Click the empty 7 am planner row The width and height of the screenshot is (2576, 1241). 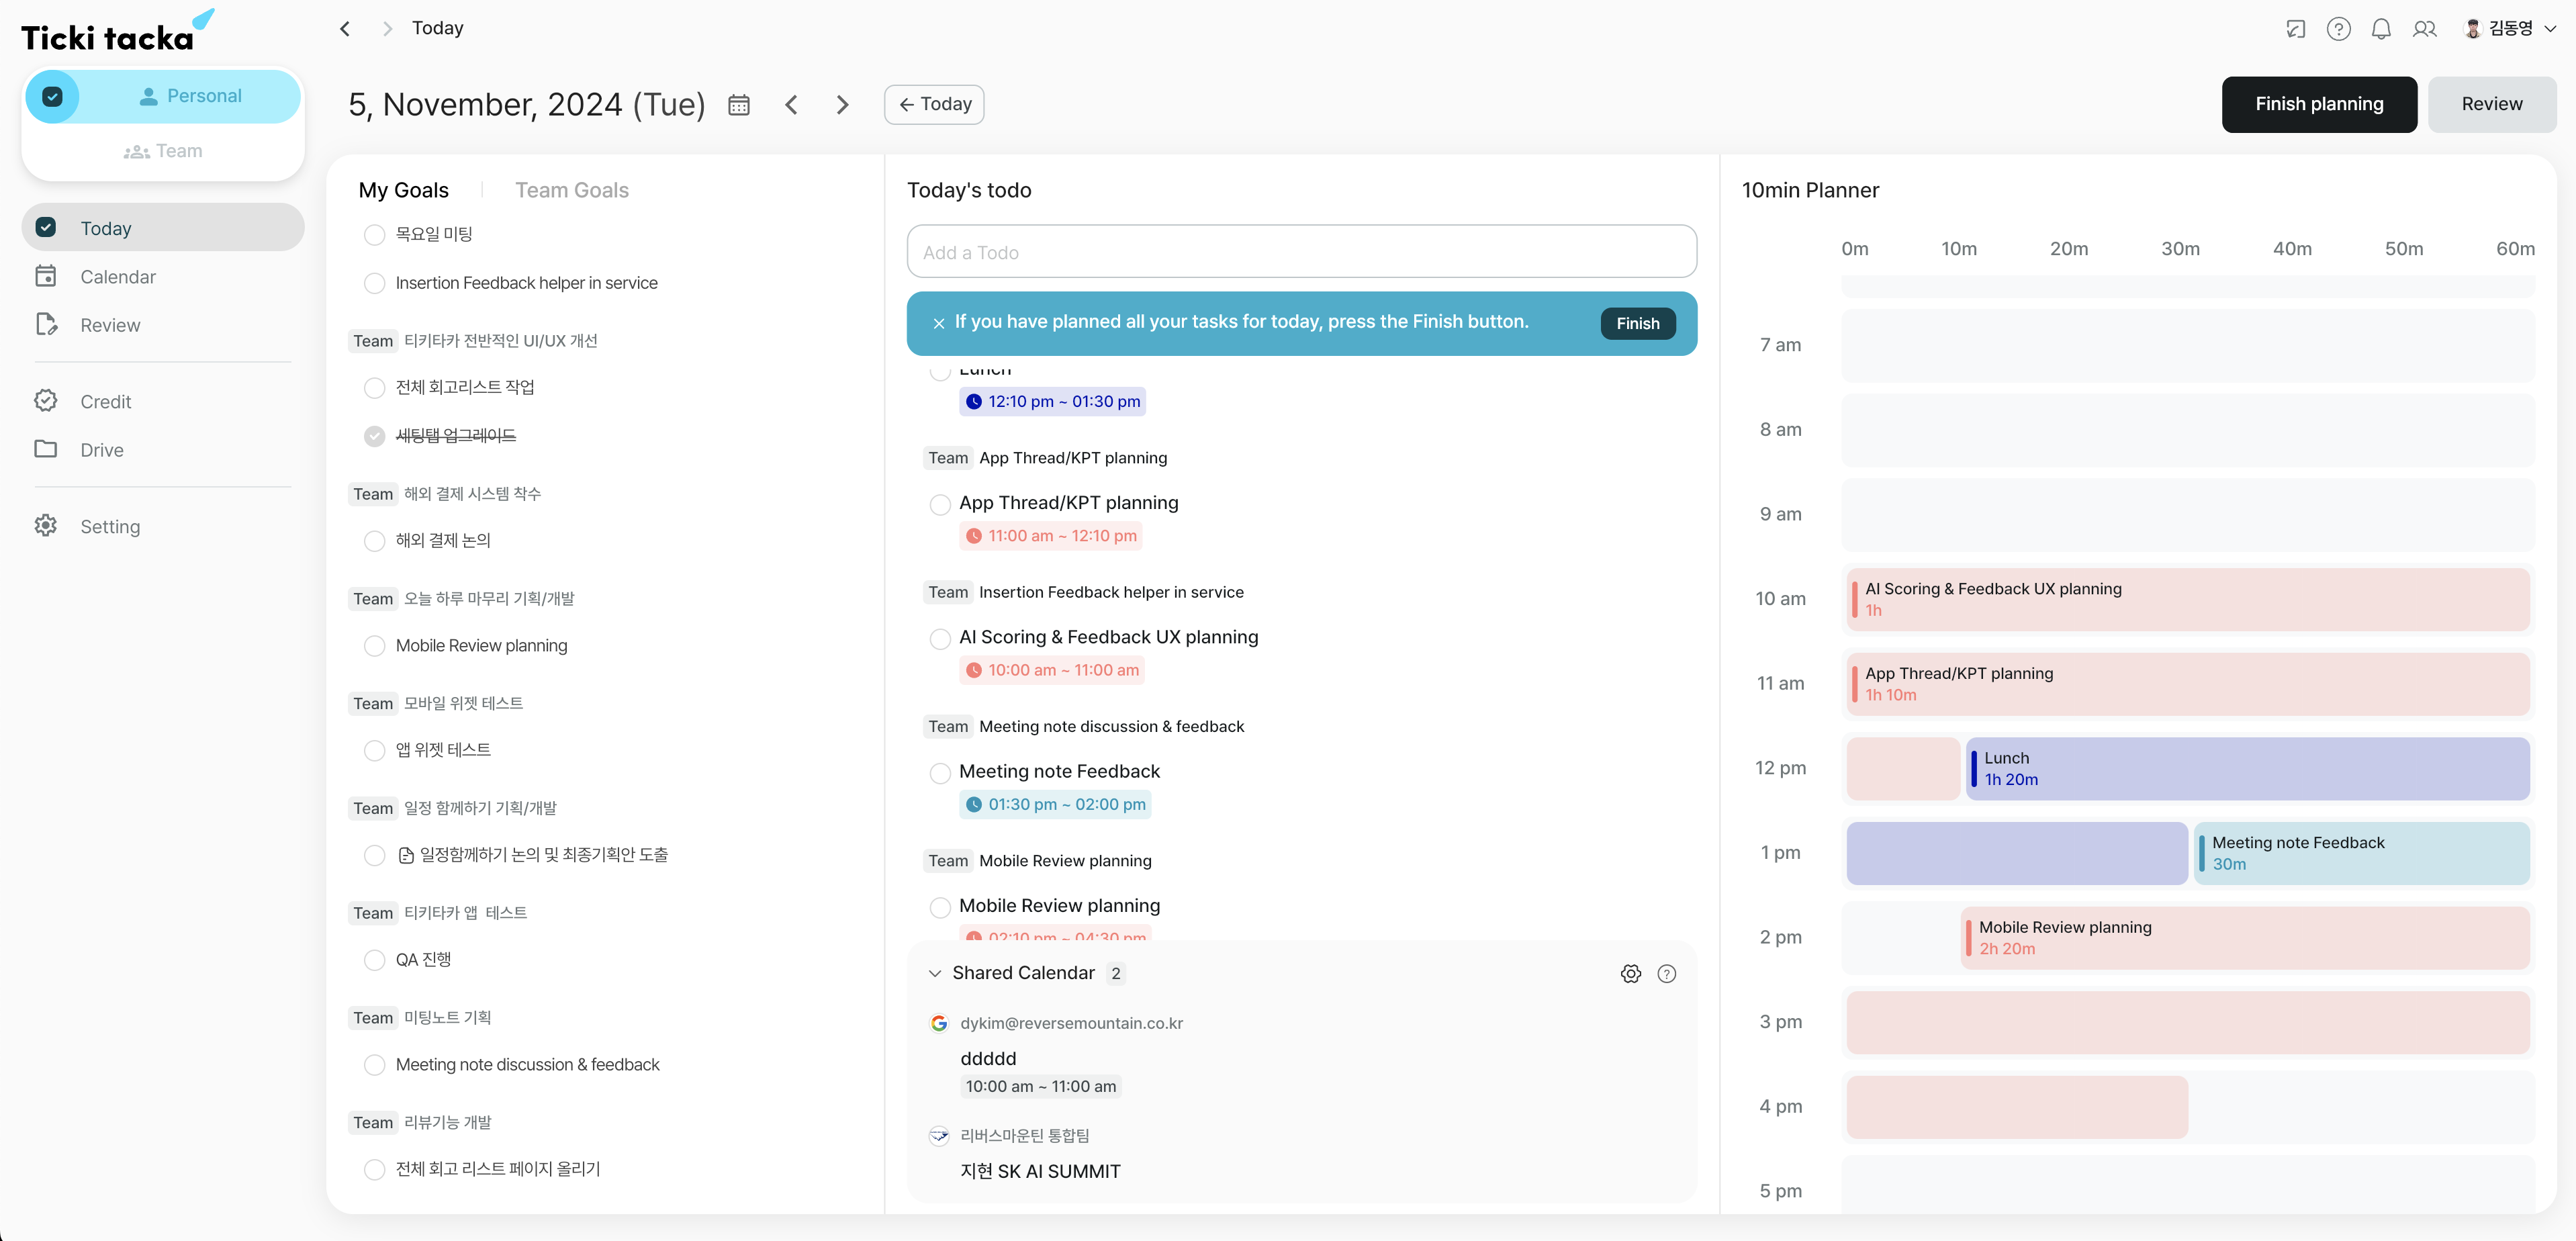pyautogui.click(x=2188, y=345)
